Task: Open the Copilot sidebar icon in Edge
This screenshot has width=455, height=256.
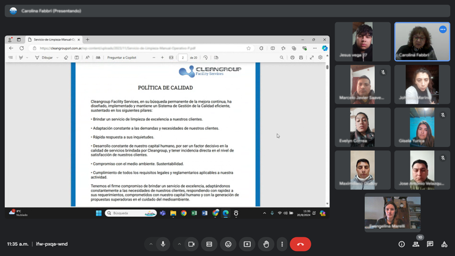Action: 325,48
